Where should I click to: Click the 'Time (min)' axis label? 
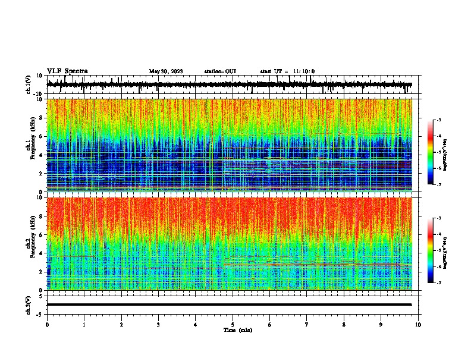(238, 330)
